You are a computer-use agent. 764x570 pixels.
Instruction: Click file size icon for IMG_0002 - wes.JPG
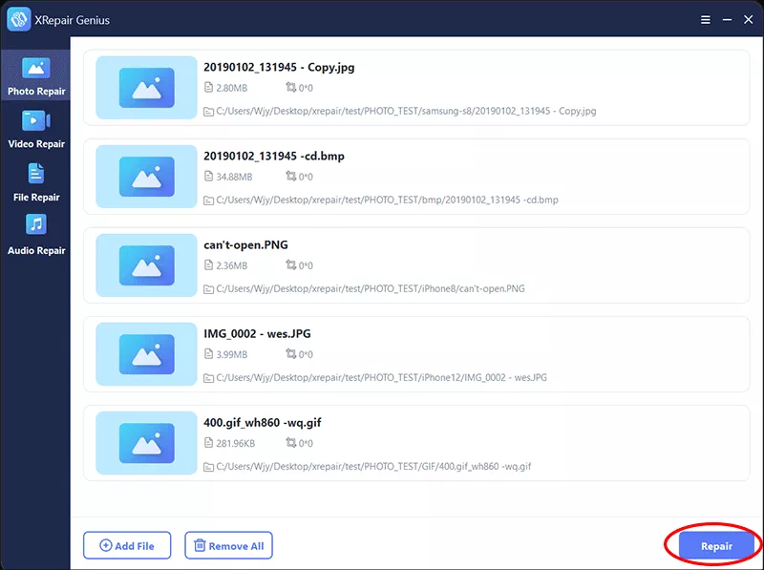pos(209,354)
